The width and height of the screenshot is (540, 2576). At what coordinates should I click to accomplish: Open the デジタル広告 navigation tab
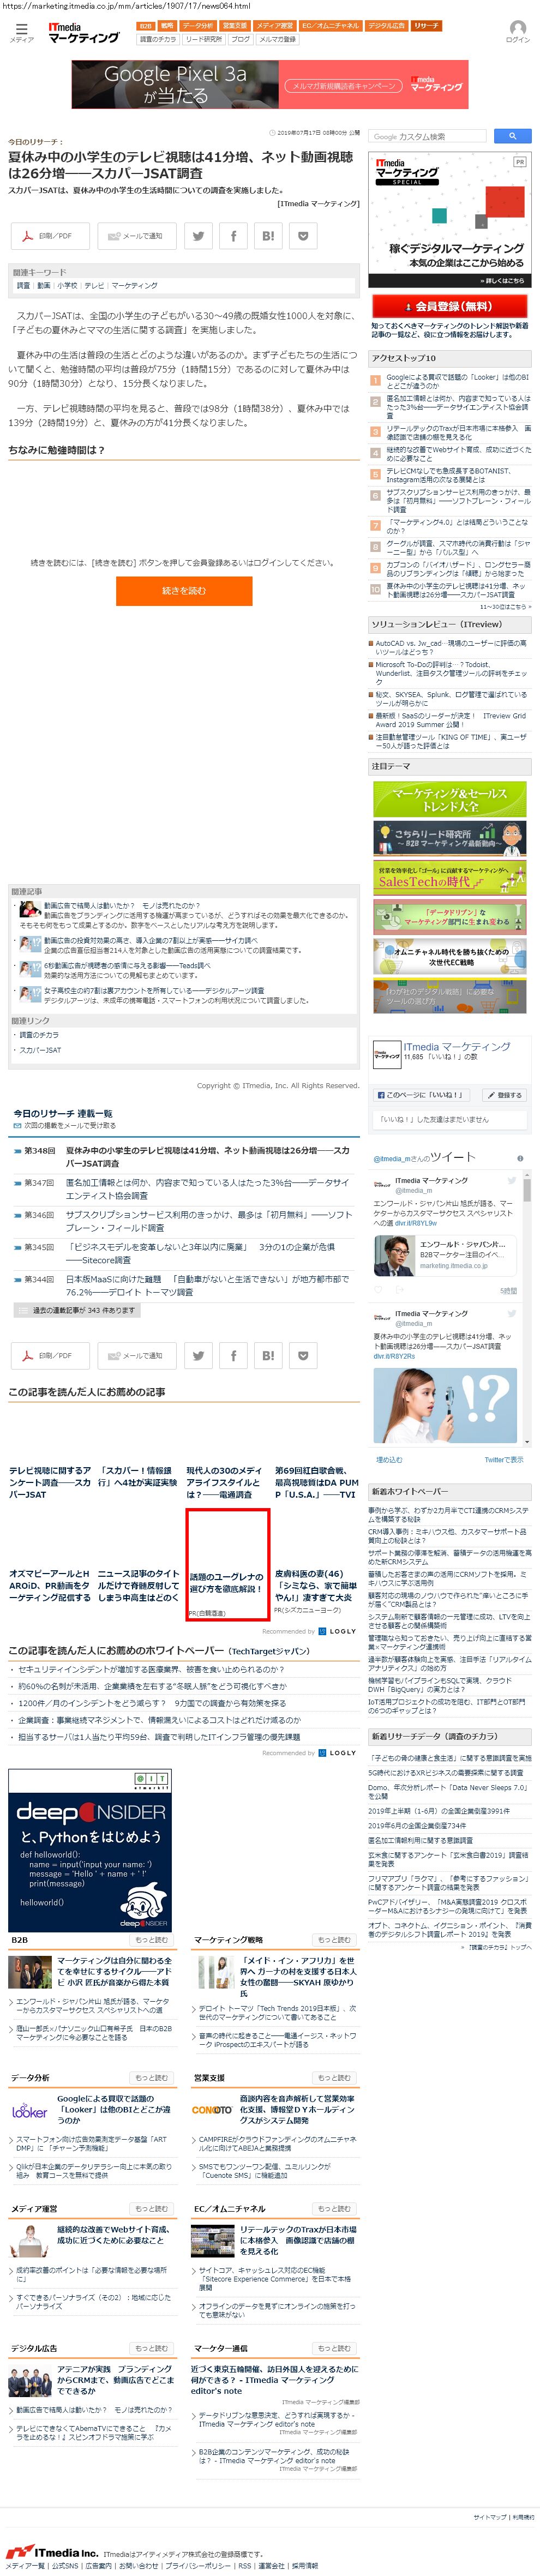(x=386, y=26)
